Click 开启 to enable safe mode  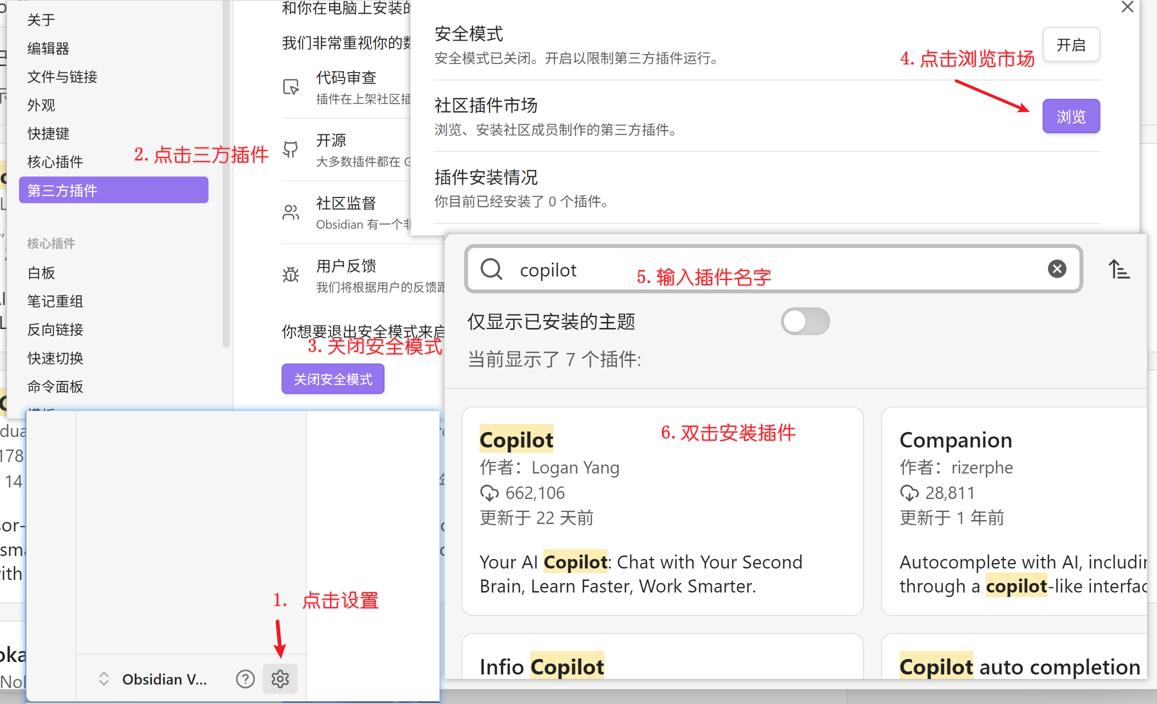1071,44
